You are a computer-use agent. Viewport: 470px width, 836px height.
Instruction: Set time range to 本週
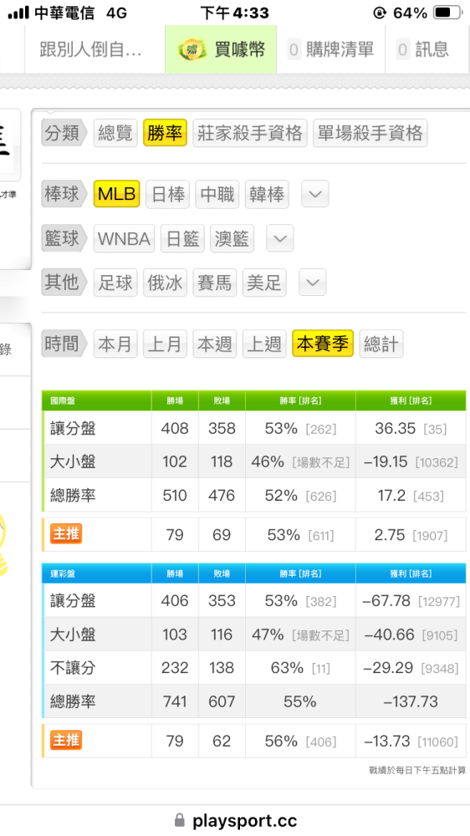coord(214,344)
